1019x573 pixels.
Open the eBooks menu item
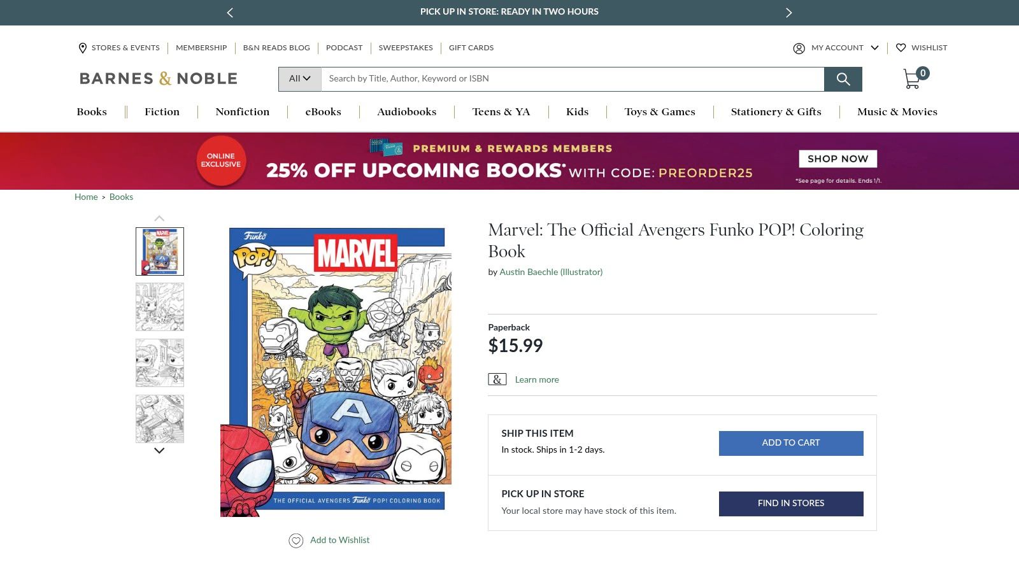(323, 111)
